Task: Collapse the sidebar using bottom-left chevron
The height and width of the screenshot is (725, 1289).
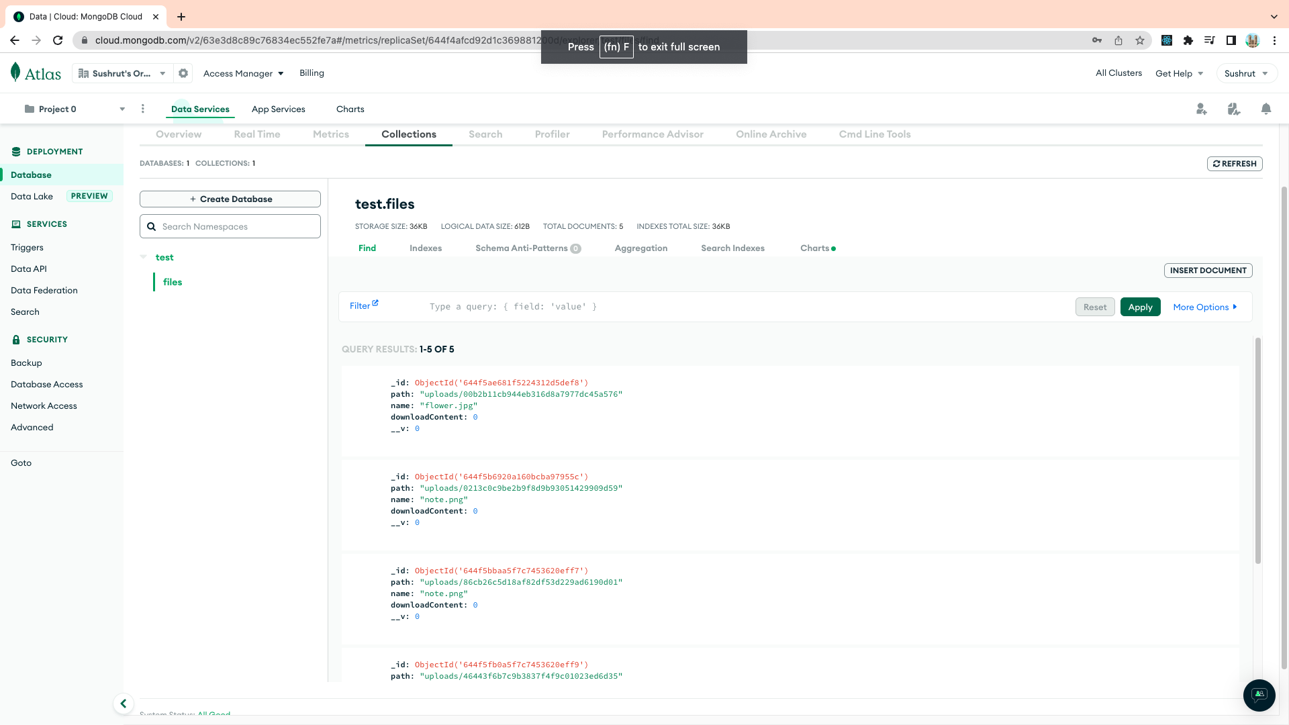Action: click(124, 704)
